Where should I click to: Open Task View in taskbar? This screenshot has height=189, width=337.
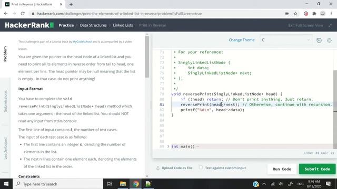[110, 184]
